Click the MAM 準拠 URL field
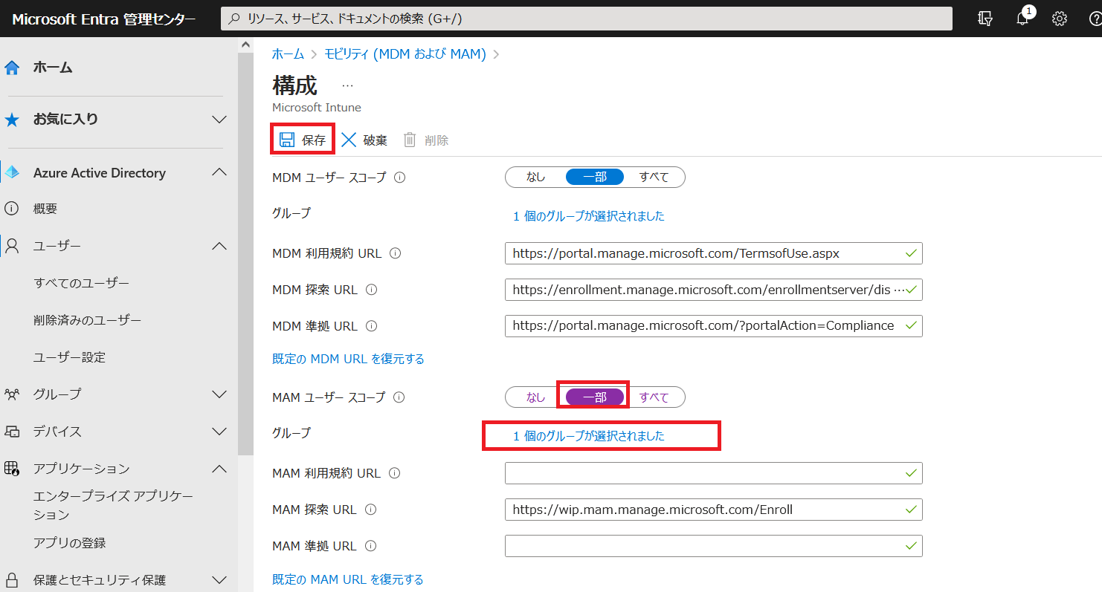Viewport: 1102px width, 592px height. (714, 546)
